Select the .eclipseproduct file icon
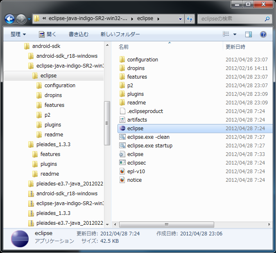This screenshot has height=253, width=276. [122, 111]
